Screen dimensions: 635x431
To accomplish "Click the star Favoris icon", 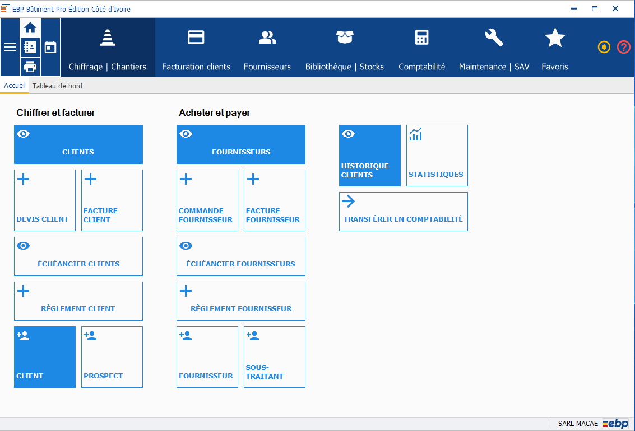I will [555, 38].
